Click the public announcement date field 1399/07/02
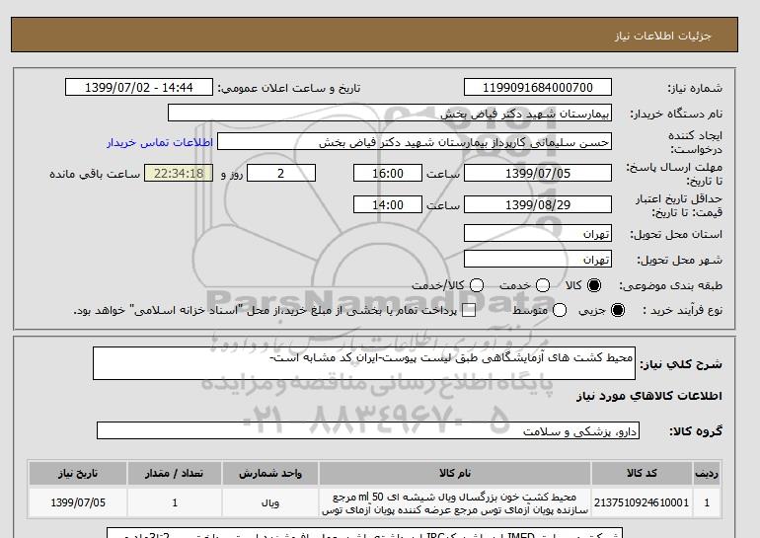 (x=139, y=87)
